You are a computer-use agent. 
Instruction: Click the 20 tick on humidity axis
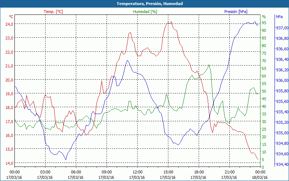(x=264, y=137)
